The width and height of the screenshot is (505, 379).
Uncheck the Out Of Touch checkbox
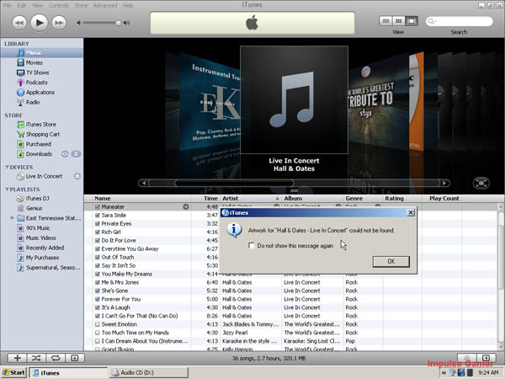pyautogui.click(x=98, y=257)
